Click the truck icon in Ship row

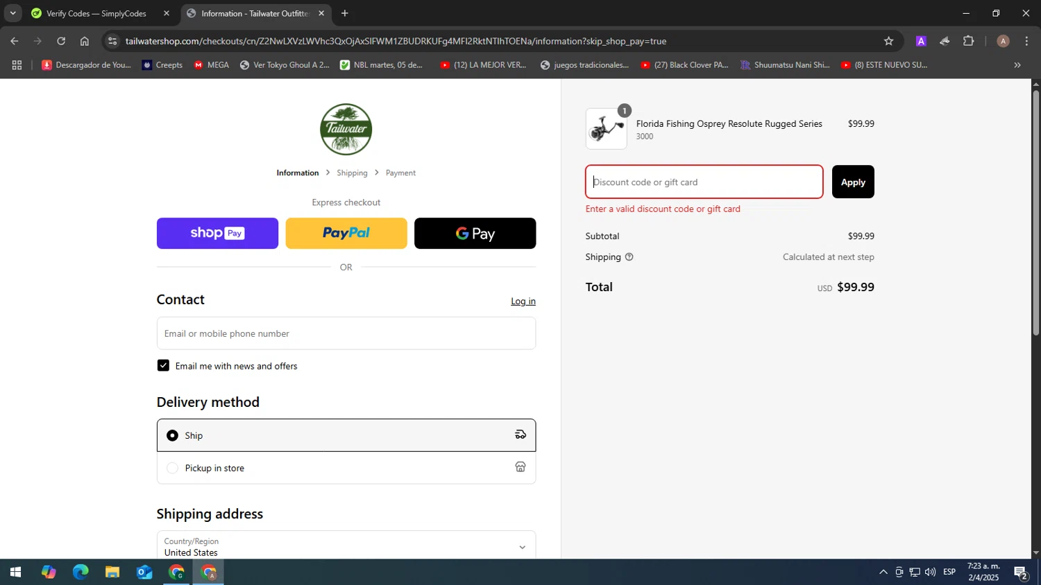520,435
